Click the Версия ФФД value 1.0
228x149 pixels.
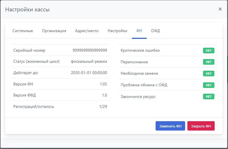(104, 95)
